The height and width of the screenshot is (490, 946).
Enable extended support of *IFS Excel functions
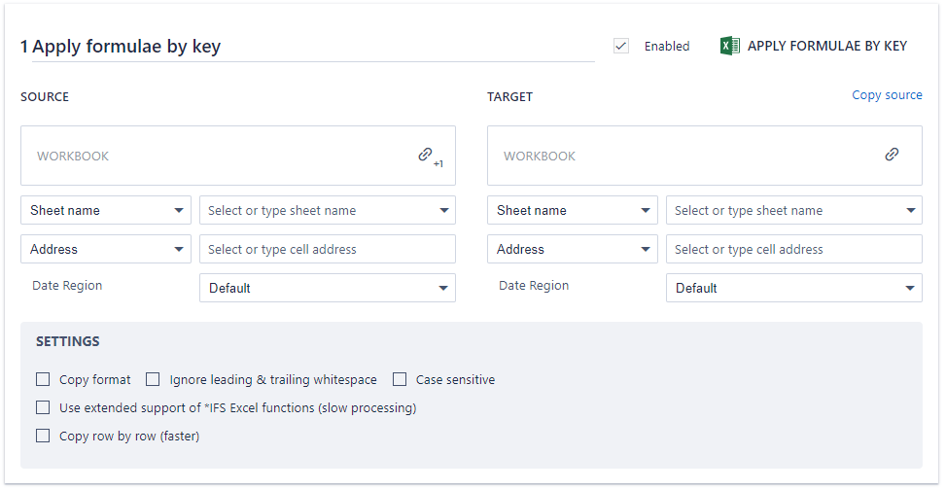[x=43, y=407]
